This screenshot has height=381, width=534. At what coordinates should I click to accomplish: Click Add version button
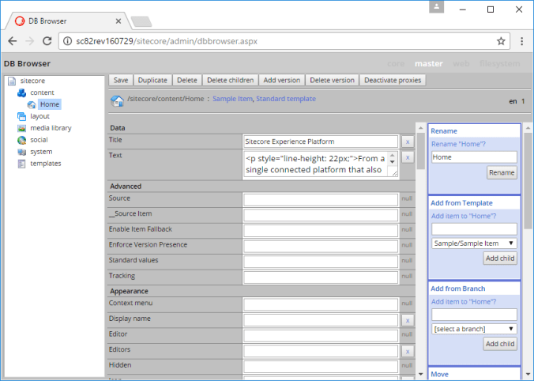(282, 81)
